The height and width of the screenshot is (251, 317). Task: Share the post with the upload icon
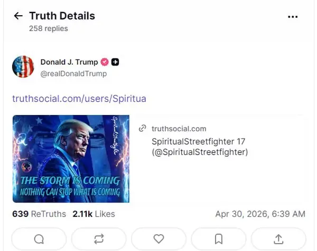coord(278,239)
